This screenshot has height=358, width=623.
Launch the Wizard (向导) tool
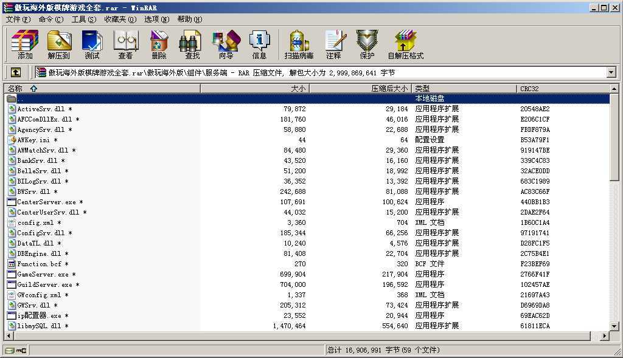click(x=226, y=45)
